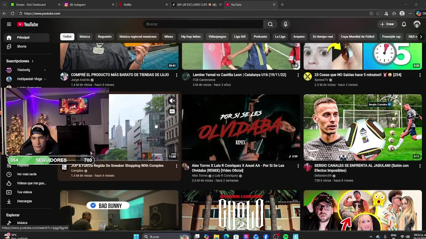Open the Bad Bunny video thumbnail
426x239 pixels.
click(119, 210)
